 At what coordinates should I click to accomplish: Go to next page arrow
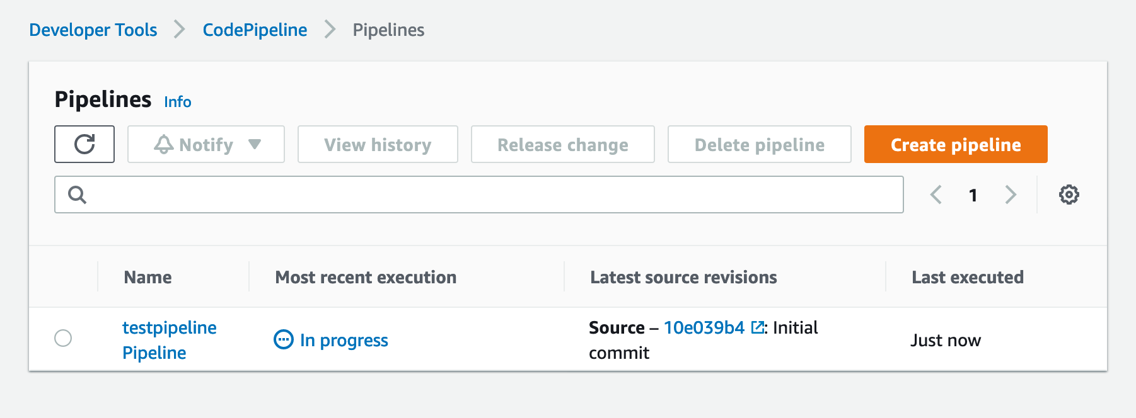(x=1011, y=195)
